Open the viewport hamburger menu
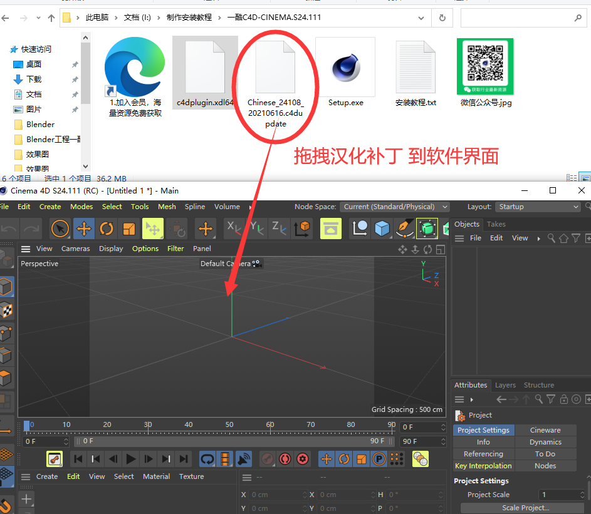This screenshot has height=514, width=591. pos(26,249)
